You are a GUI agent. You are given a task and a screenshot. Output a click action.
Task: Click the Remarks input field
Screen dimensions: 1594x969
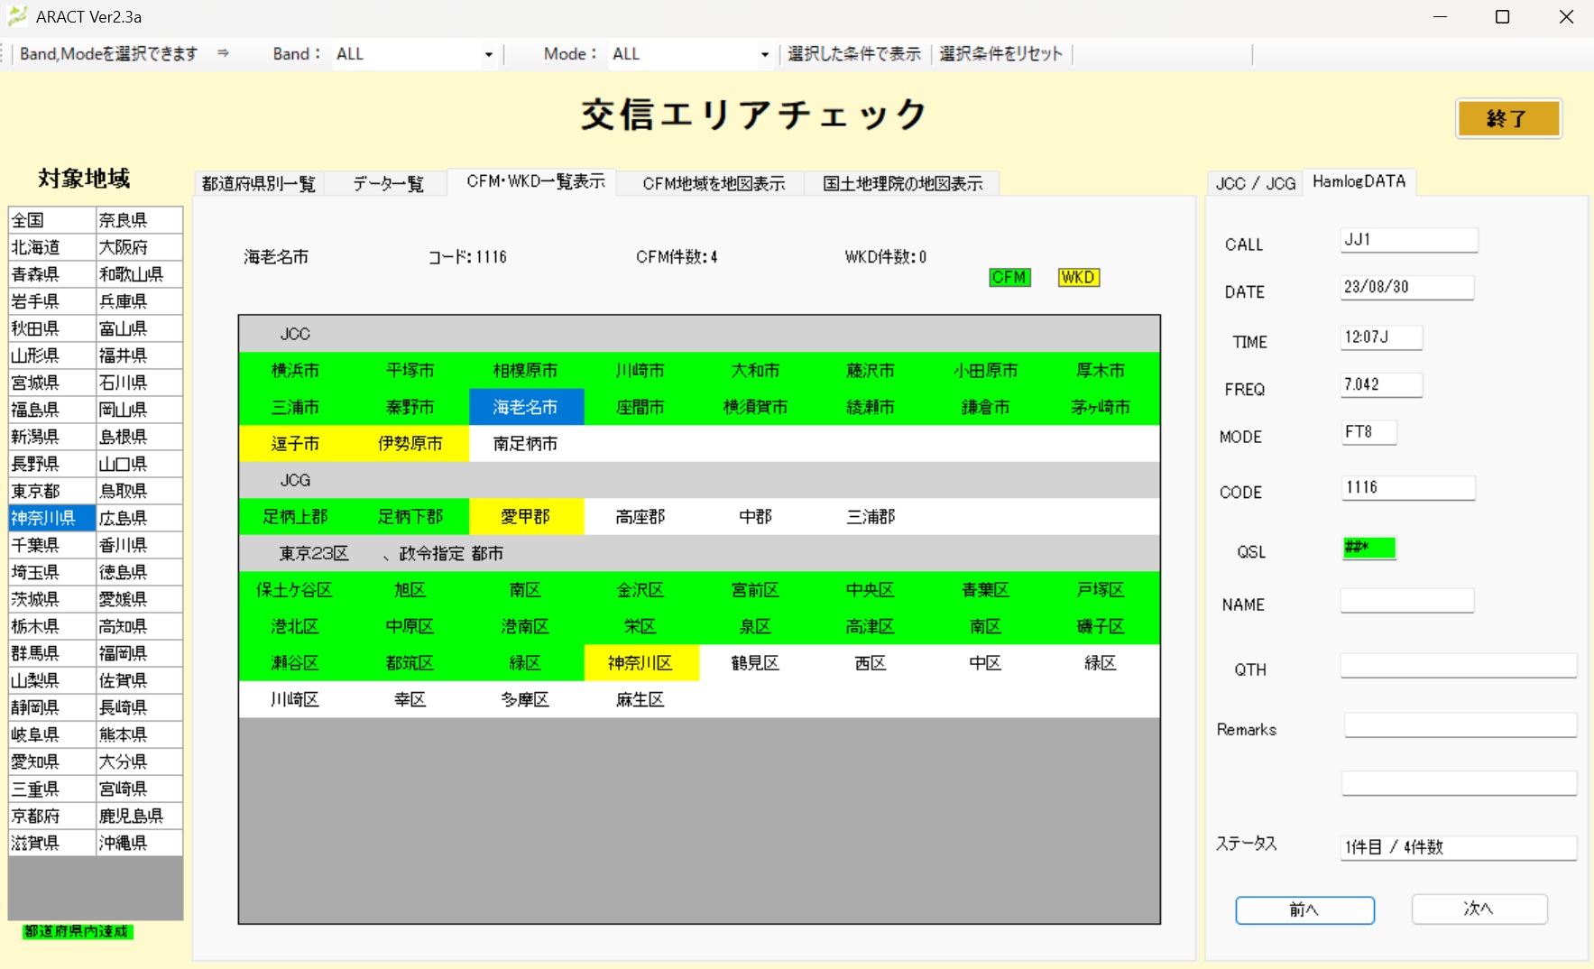[x=1460, y=725]
